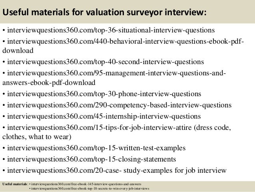Open the 20-case-study-examples link
Image resolution: width=255 pixels, height=192 pixels.
tap(90, 170)
